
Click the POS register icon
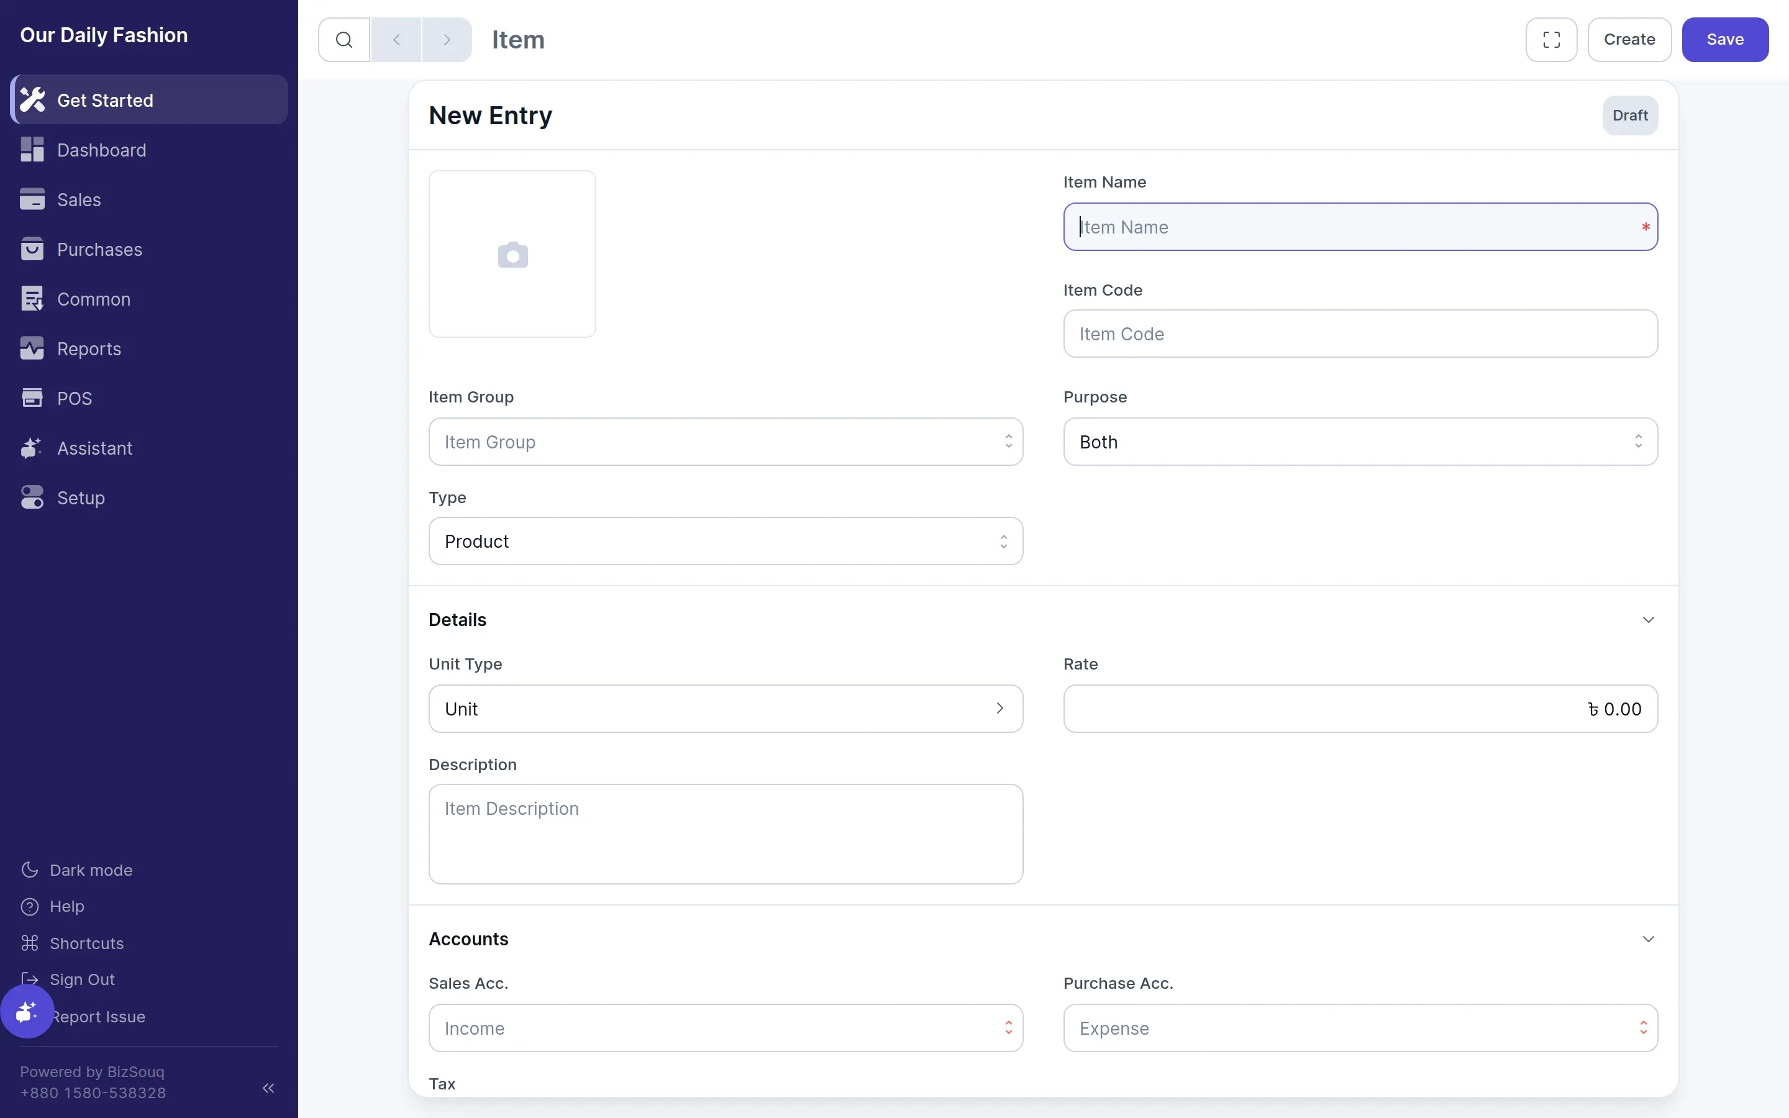pos(32,398)
